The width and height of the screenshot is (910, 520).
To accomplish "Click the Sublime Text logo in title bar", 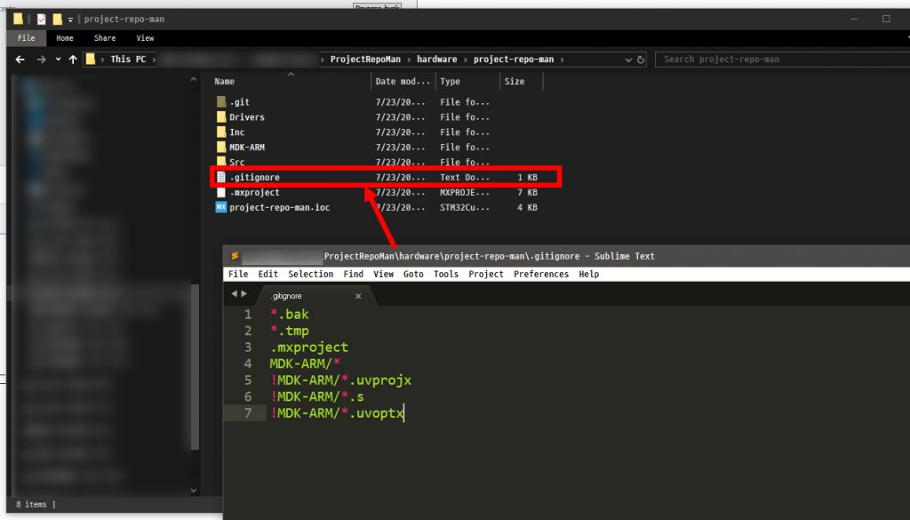I will point(235,256).
